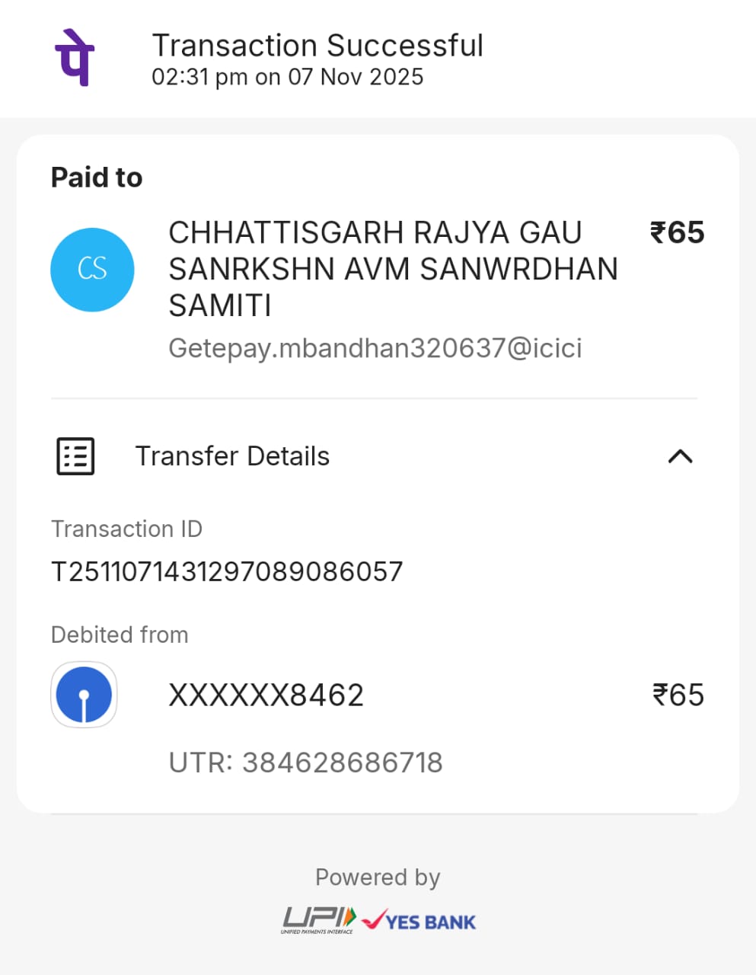This screenshot has height=975, width=756.
Task: Click the YES BANK logo
Action: pyautogui.click(x=419, y=921)
